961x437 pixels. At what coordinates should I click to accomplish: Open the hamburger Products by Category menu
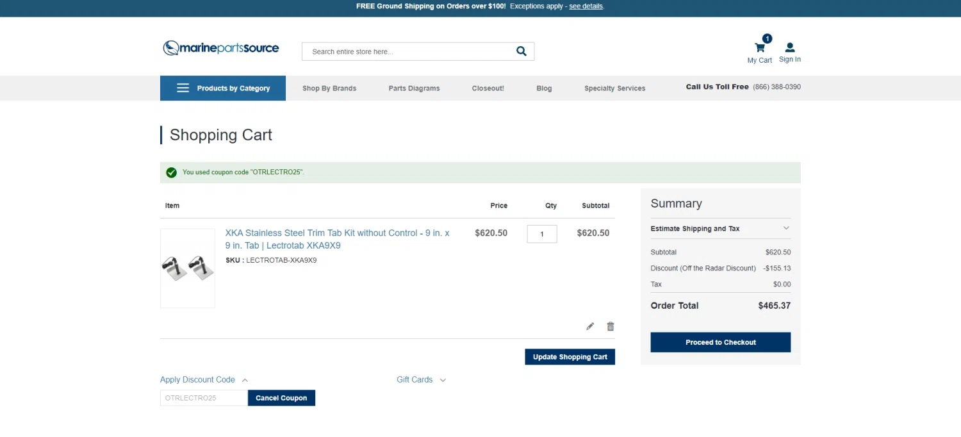tap(223, 88)
